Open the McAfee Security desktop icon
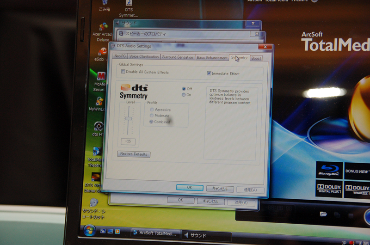Viewport: 370px width, 245px height. coord(99,81)
